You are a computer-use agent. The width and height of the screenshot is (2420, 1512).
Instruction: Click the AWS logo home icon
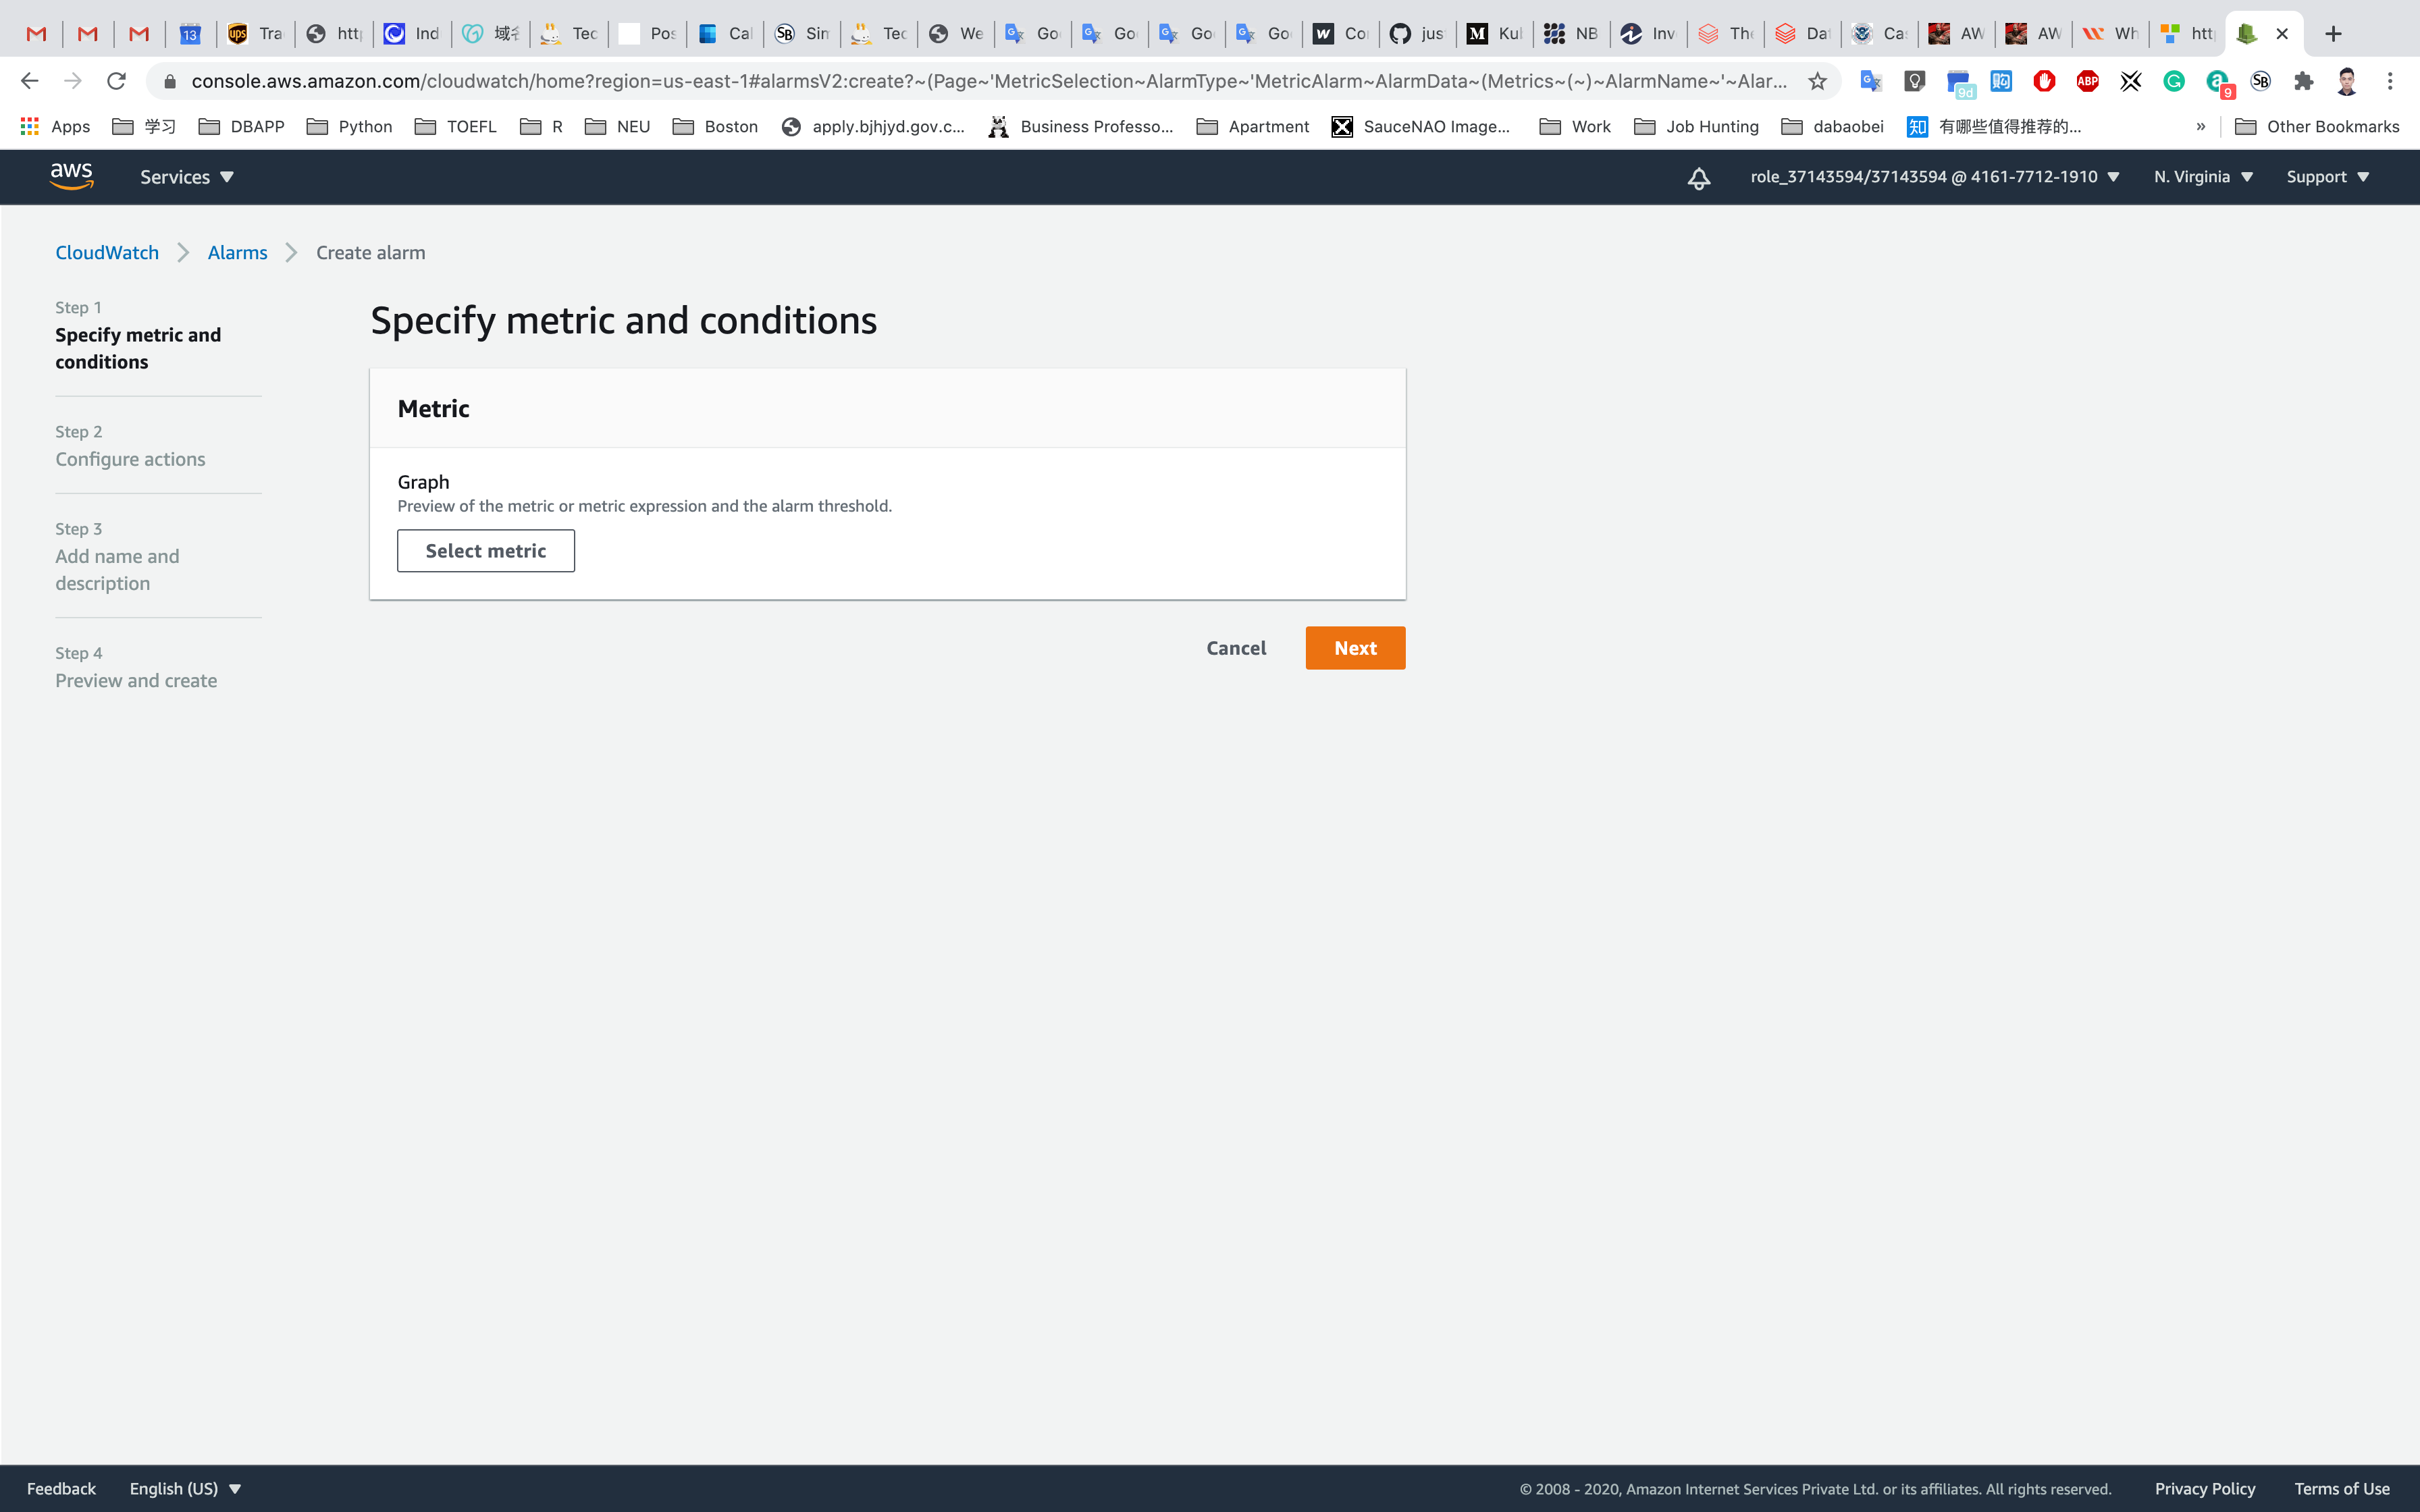71,176
